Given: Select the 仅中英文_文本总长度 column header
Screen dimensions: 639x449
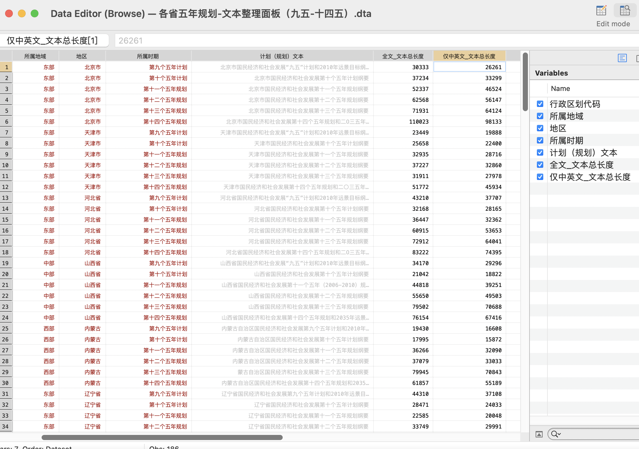Looking at the screenshot, I should [x=469, y=56].
